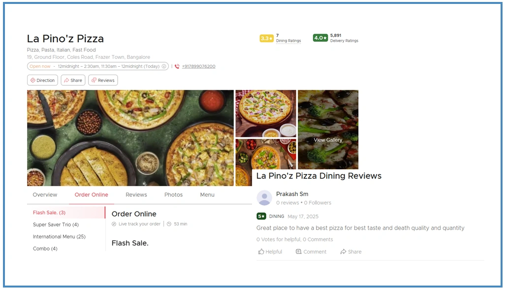
Task: Click the La Pino'z Pizza heading
Action: pyautogui.click(x=65, y=39)
